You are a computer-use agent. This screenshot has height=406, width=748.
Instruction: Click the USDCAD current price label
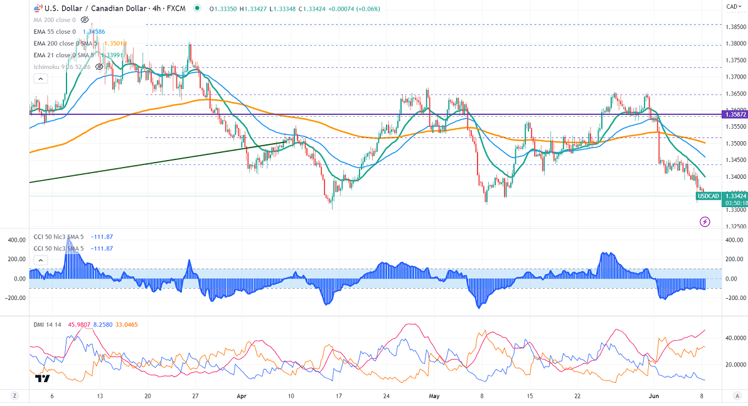click(x=708, y=196)
